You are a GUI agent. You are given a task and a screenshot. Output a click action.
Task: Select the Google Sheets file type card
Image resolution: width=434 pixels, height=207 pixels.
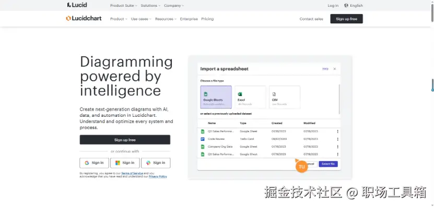click(216, 97)
